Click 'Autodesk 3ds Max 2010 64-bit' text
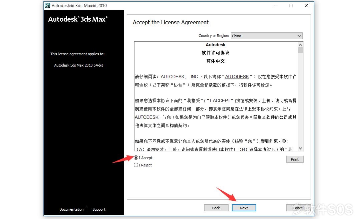 point(78,65)
